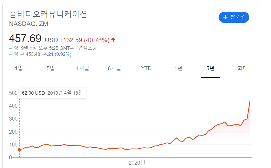Click the −4.21 (0.92%) after-hours change
The height and width of the screenshot is (168, 271).
click(57, 54)
